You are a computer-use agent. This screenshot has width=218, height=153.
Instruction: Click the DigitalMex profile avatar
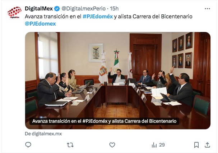[14, 12]
